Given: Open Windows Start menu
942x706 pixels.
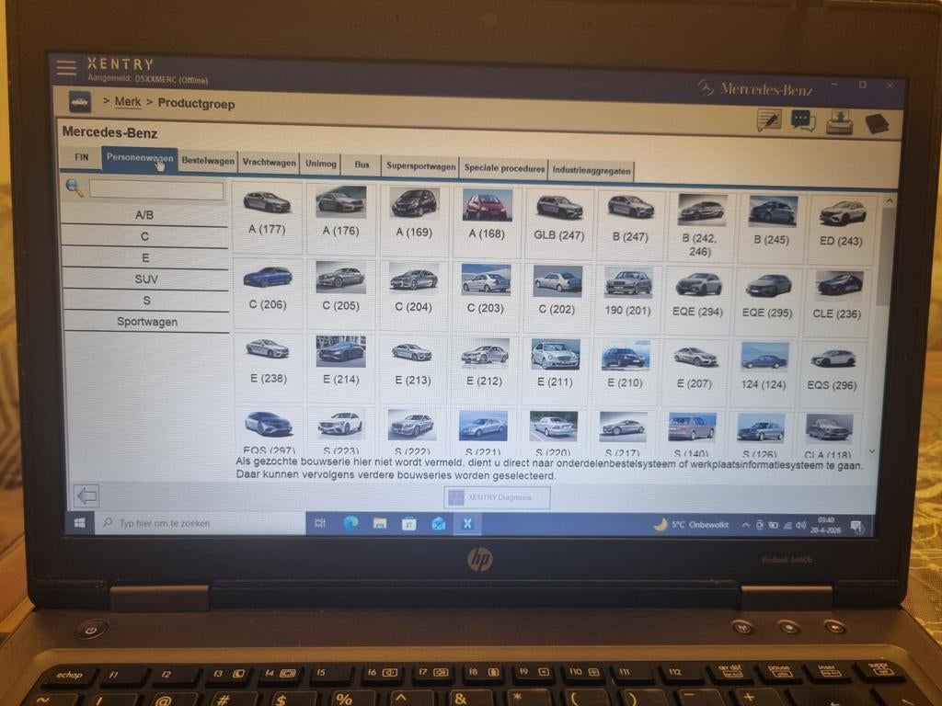Looking at the screenshot, I should pos(79,523).
